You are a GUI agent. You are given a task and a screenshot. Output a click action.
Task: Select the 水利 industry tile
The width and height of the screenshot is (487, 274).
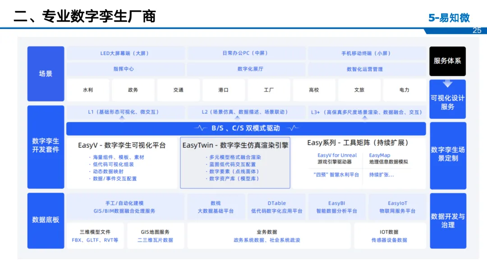[x=88, y=90]
